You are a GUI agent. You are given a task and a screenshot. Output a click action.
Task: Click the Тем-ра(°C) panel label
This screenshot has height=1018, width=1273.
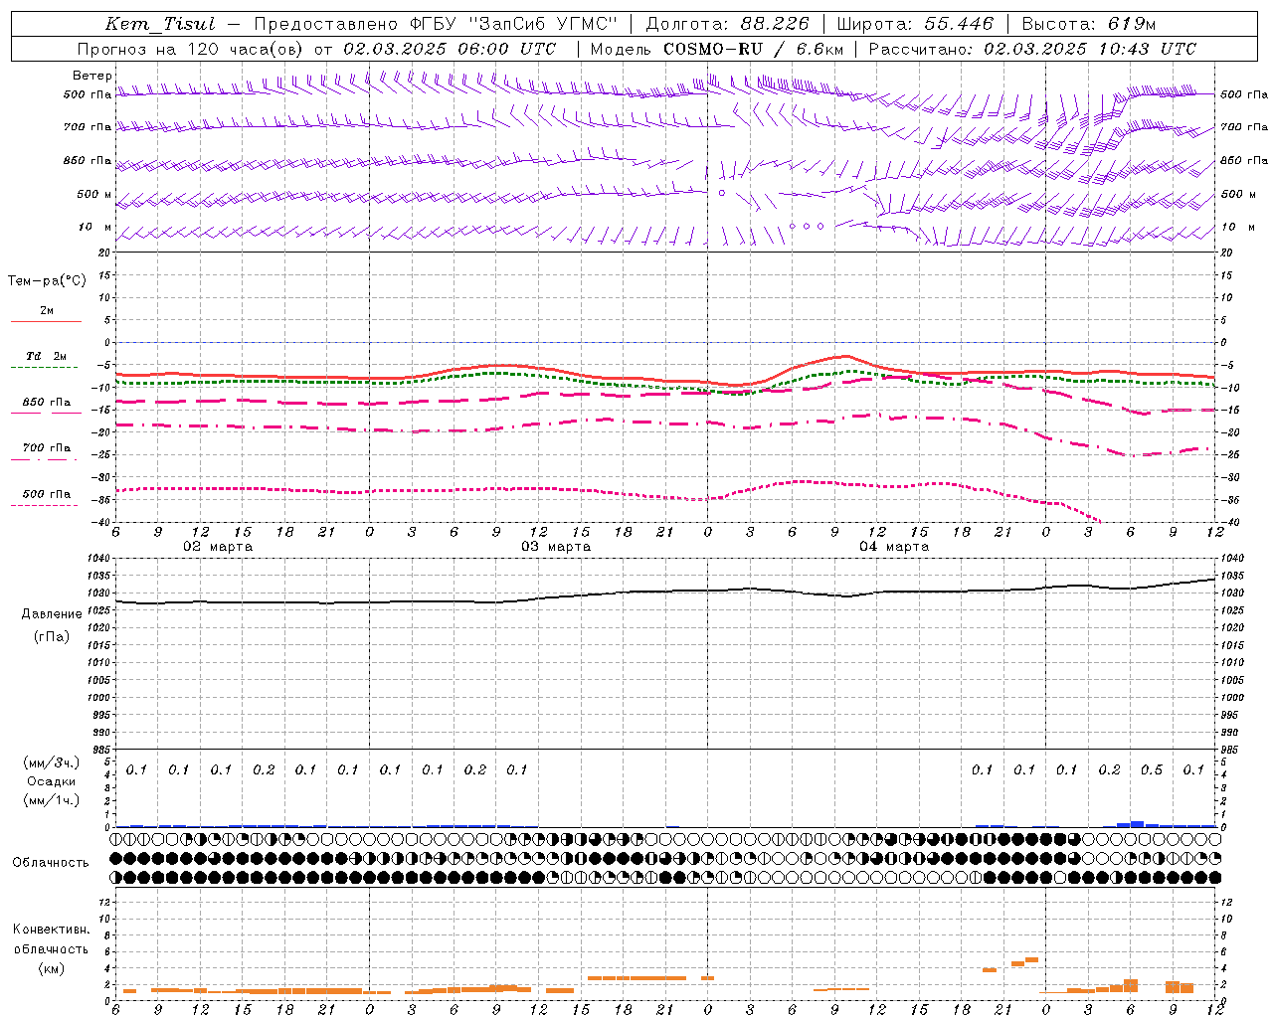click(x=47, y=281)
